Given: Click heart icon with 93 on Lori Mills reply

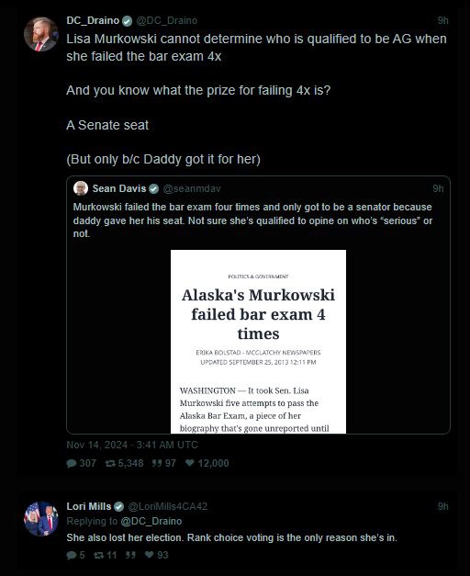Looking at the screenshot, I should click(149, 555).
